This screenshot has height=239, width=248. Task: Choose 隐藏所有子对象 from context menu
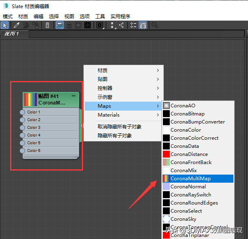pyautogui.click(x=123, y=136)
